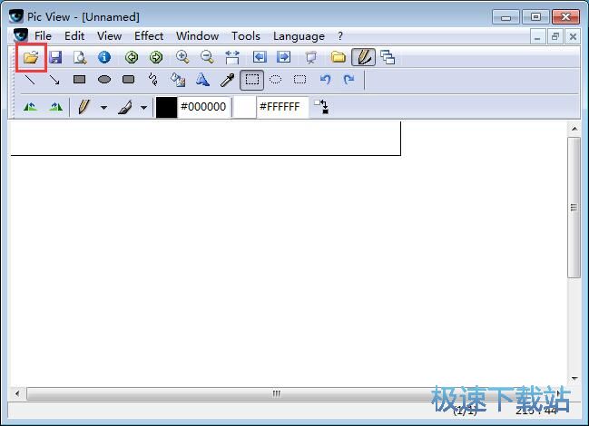Open the Window menu
The height and width of the screenshot is (426, 589).
(x=198, y=36)
